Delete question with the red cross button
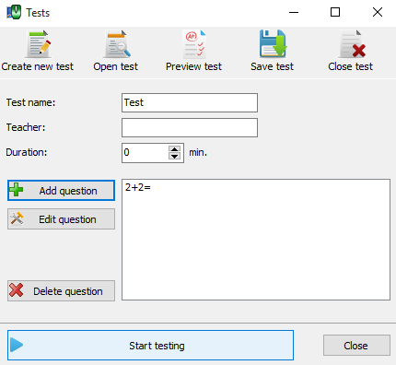 [x=61, y=290]
